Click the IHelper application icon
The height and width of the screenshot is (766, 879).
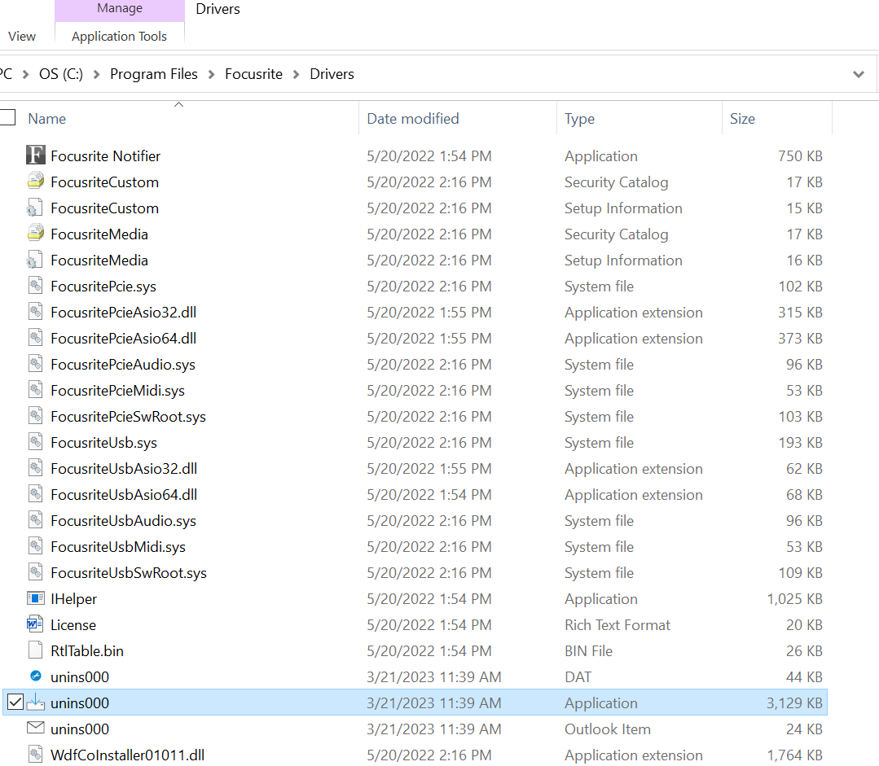click(35, 598)
